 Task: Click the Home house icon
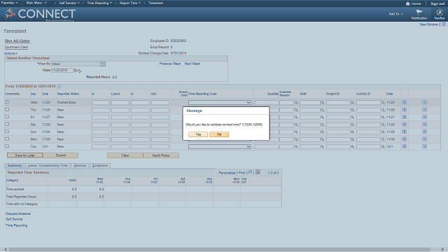click(407, 3)
